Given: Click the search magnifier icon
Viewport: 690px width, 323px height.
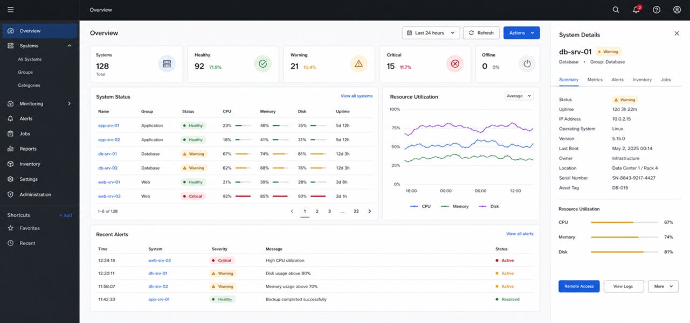Looking at the screenshot, I should [x=616, y=10].
